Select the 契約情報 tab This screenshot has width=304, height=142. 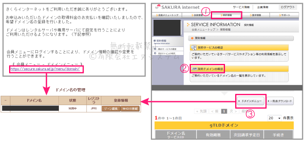(x=226, y=15)
